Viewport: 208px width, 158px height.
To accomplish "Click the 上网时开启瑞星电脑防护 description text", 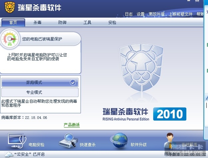I will (x=37, y=57).
